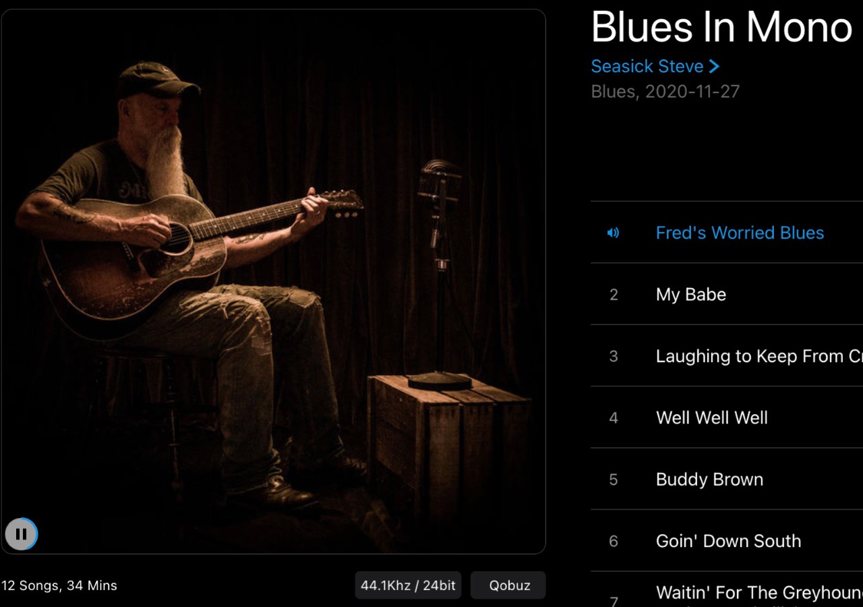Click the 12 Songs, 34 Mins summary text
Viewport: 863px width, 607px height.
click(59, 585)
